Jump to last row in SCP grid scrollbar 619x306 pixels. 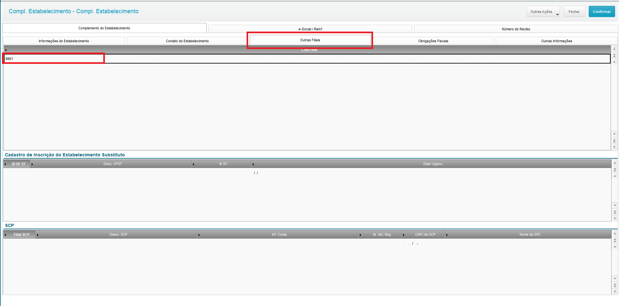615,291
